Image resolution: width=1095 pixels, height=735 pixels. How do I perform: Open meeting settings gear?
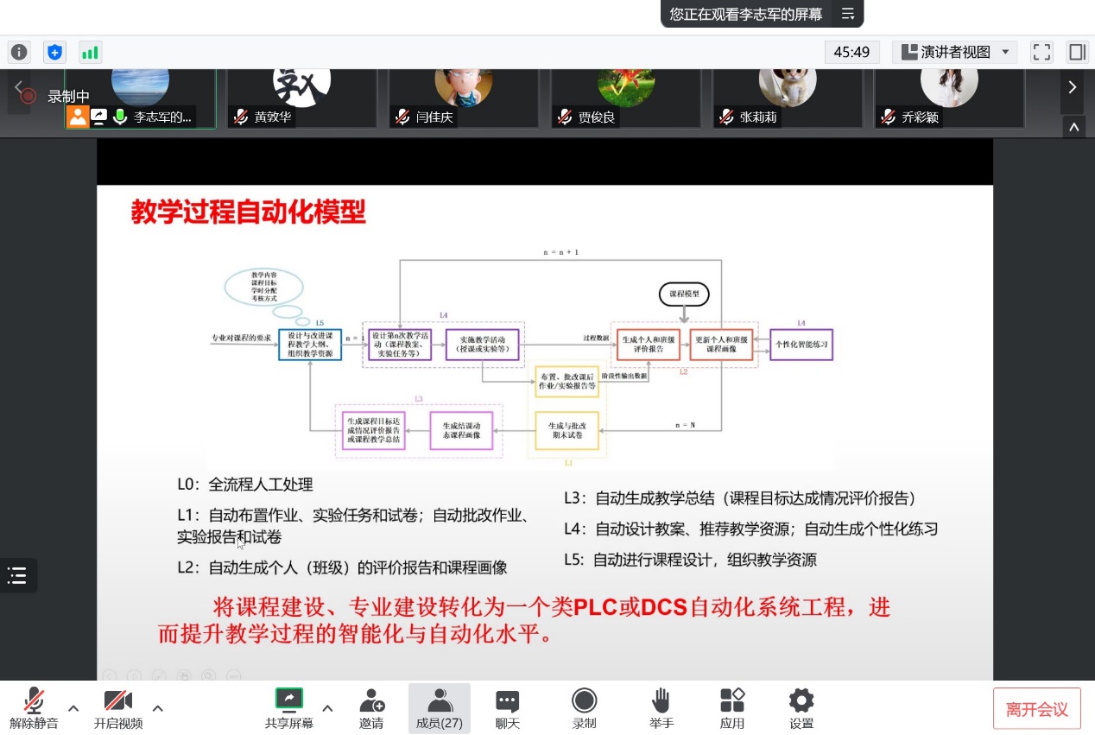point(801,708)
